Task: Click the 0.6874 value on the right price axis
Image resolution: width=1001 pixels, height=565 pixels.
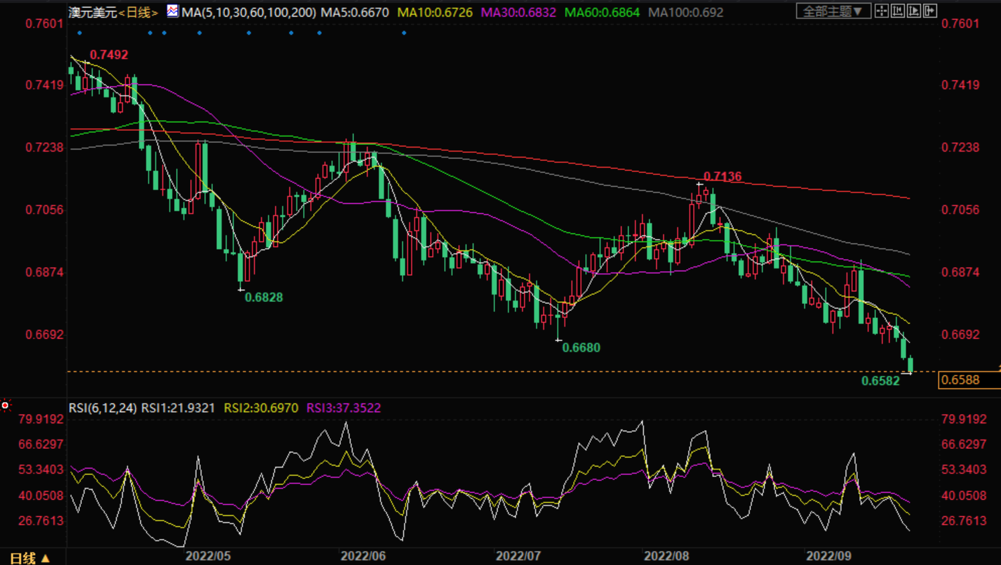Action: (x=961, y=272)
